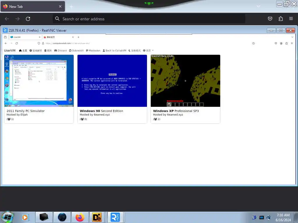This screenshot has width=298, height=223.
Task: Open Firefox View icon in VNC browser
Action: pos(5,37)
